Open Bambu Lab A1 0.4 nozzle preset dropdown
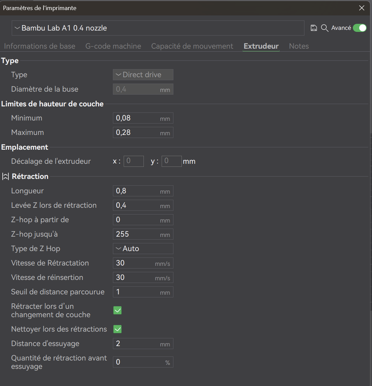The image size is (372, 386). point(158,28)
